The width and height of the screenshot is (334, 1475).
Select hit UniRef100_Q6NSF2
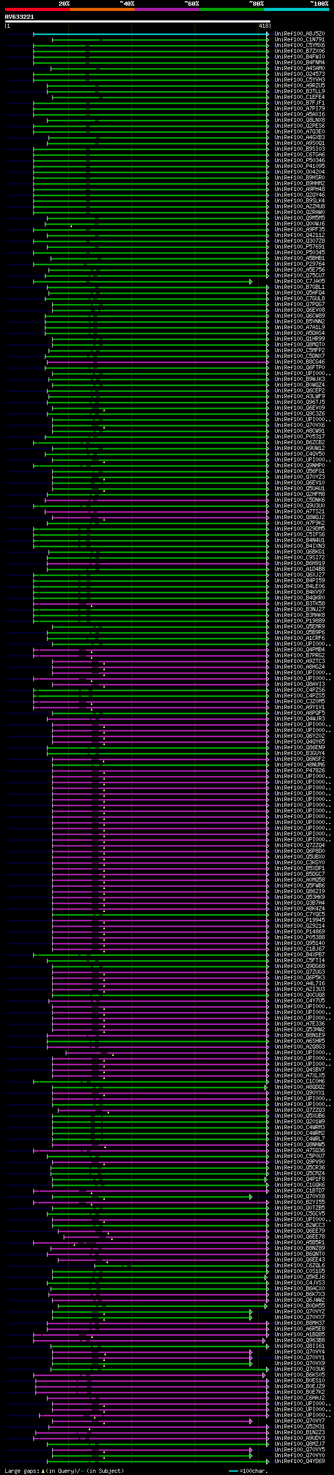(300, 759)
